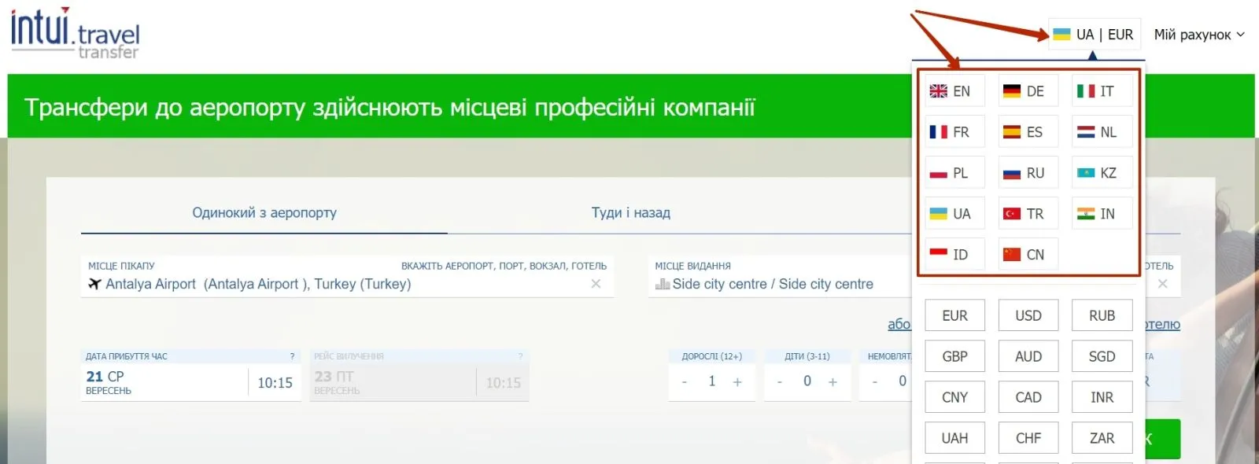The height and width of the screenshot is (464, 1259).
Task: Set currency to GBP
Action: (x=954, y=356)
